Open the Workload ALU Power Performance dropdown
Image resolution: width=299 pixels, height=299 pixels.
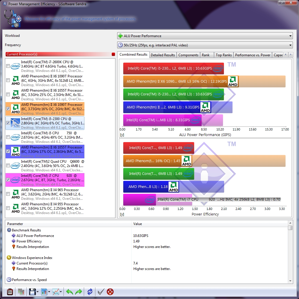[205, 36]
